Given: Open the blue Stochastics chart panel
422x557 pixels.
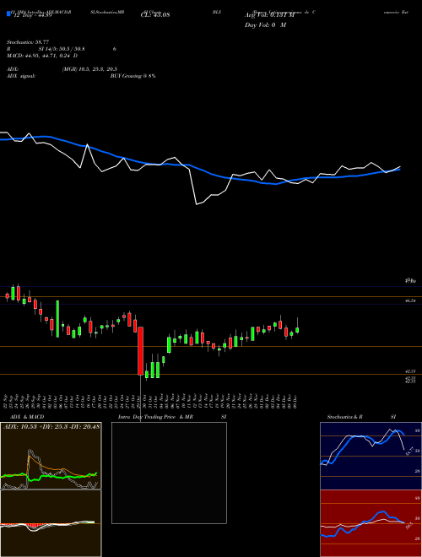Looking at the screenshot, I should coord(371,456).
